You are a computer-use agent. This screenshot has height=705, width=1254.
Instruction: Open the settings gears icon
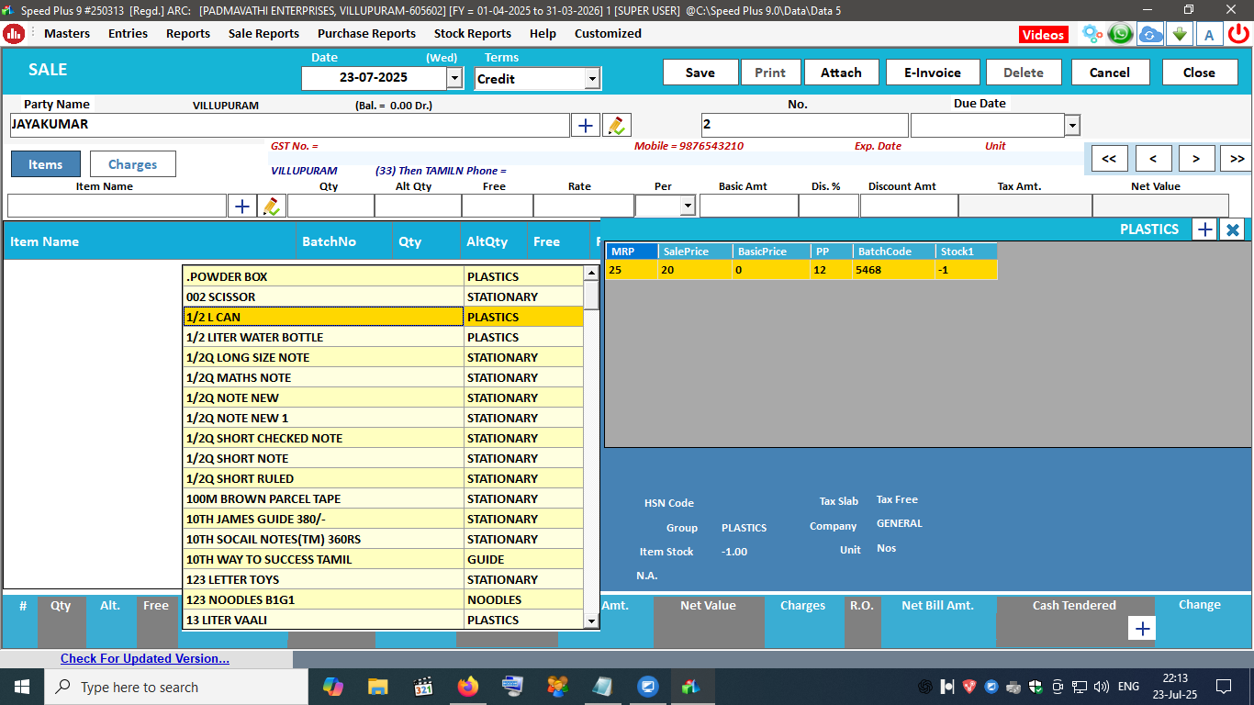tap(1092, 34)
